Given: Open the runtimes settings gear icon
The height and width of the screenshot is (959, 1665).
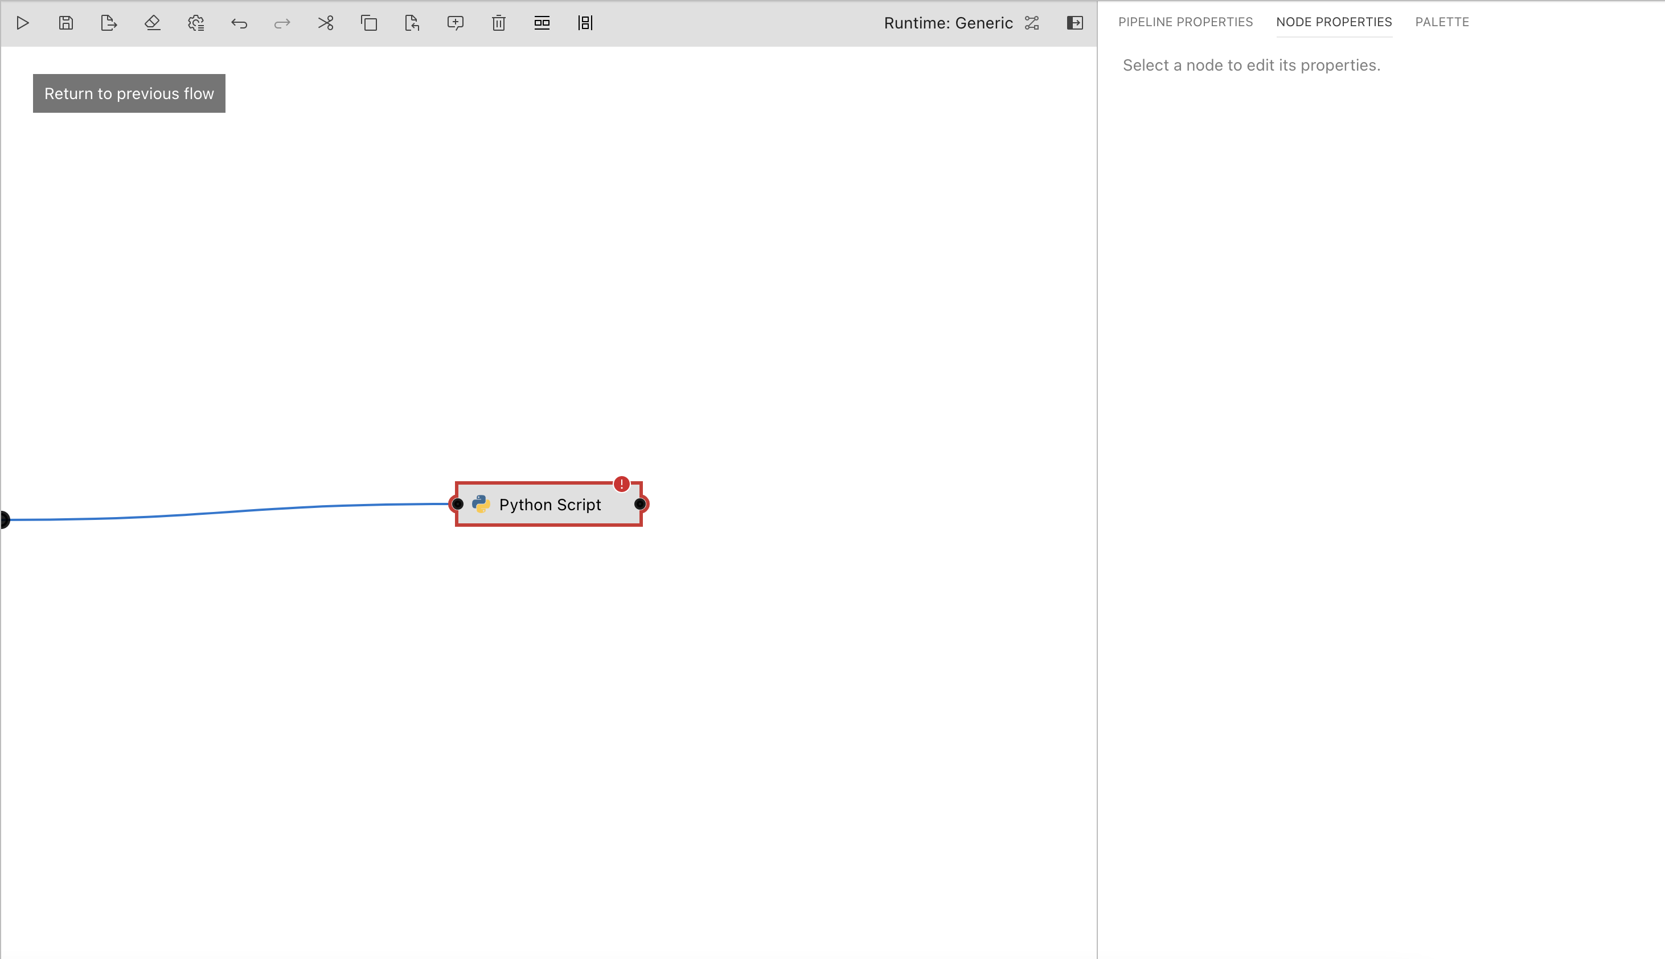Looking at the screenshot, I should pos(196,23).
